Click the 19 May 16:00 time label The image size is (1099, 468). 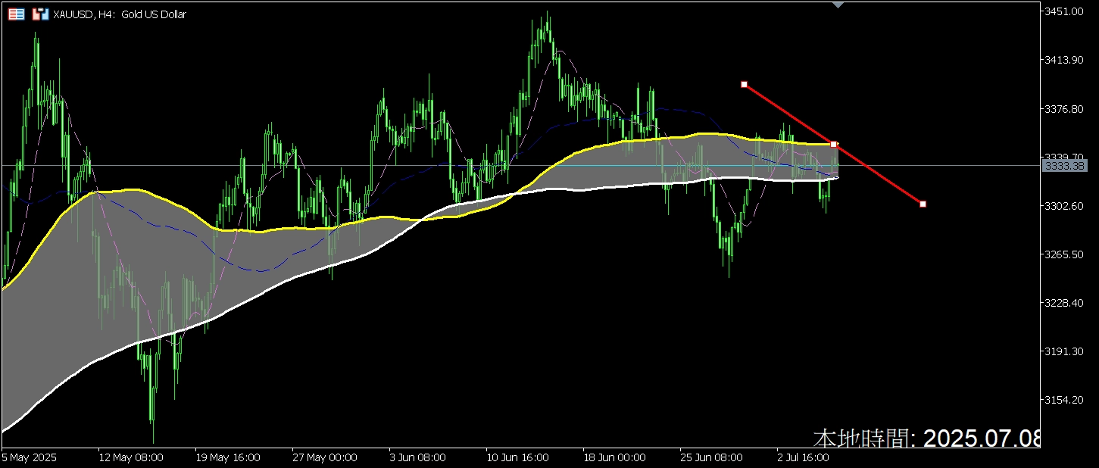tap(228, 457)
